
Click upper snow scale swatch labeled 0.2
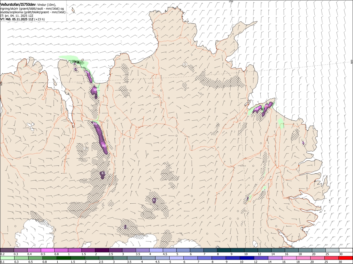point(7,250)
